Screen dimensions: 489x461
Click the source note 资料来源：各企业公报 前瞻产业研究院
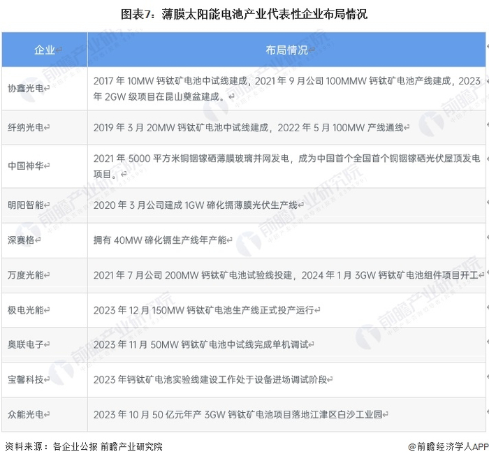84,446
